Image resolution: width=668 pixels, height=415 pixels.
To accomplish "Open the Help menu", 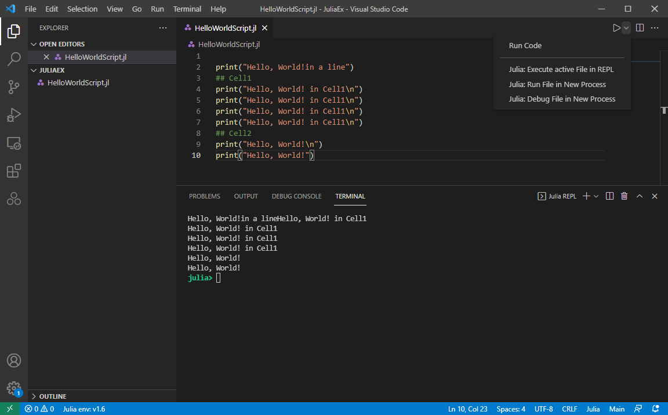I will click(x=218, y=9).
